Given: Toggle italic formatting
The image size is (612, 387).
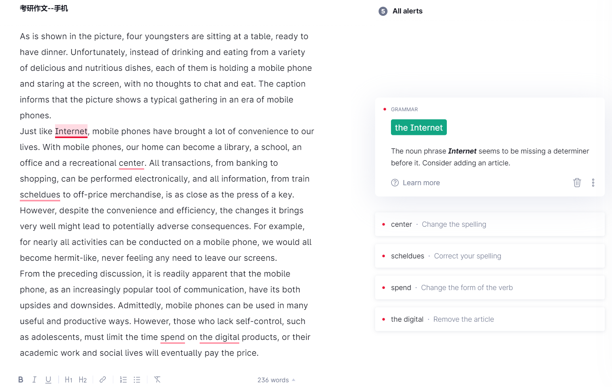Looking at the screenshot, I should 34,379.
